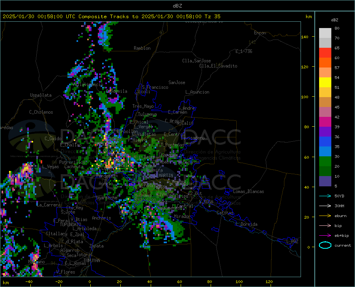The width and height of the screenshot is (355, 287).
Task: Click the '140' tick on vertical km axis
Action: pyautogui.click(x=305, y=37)
